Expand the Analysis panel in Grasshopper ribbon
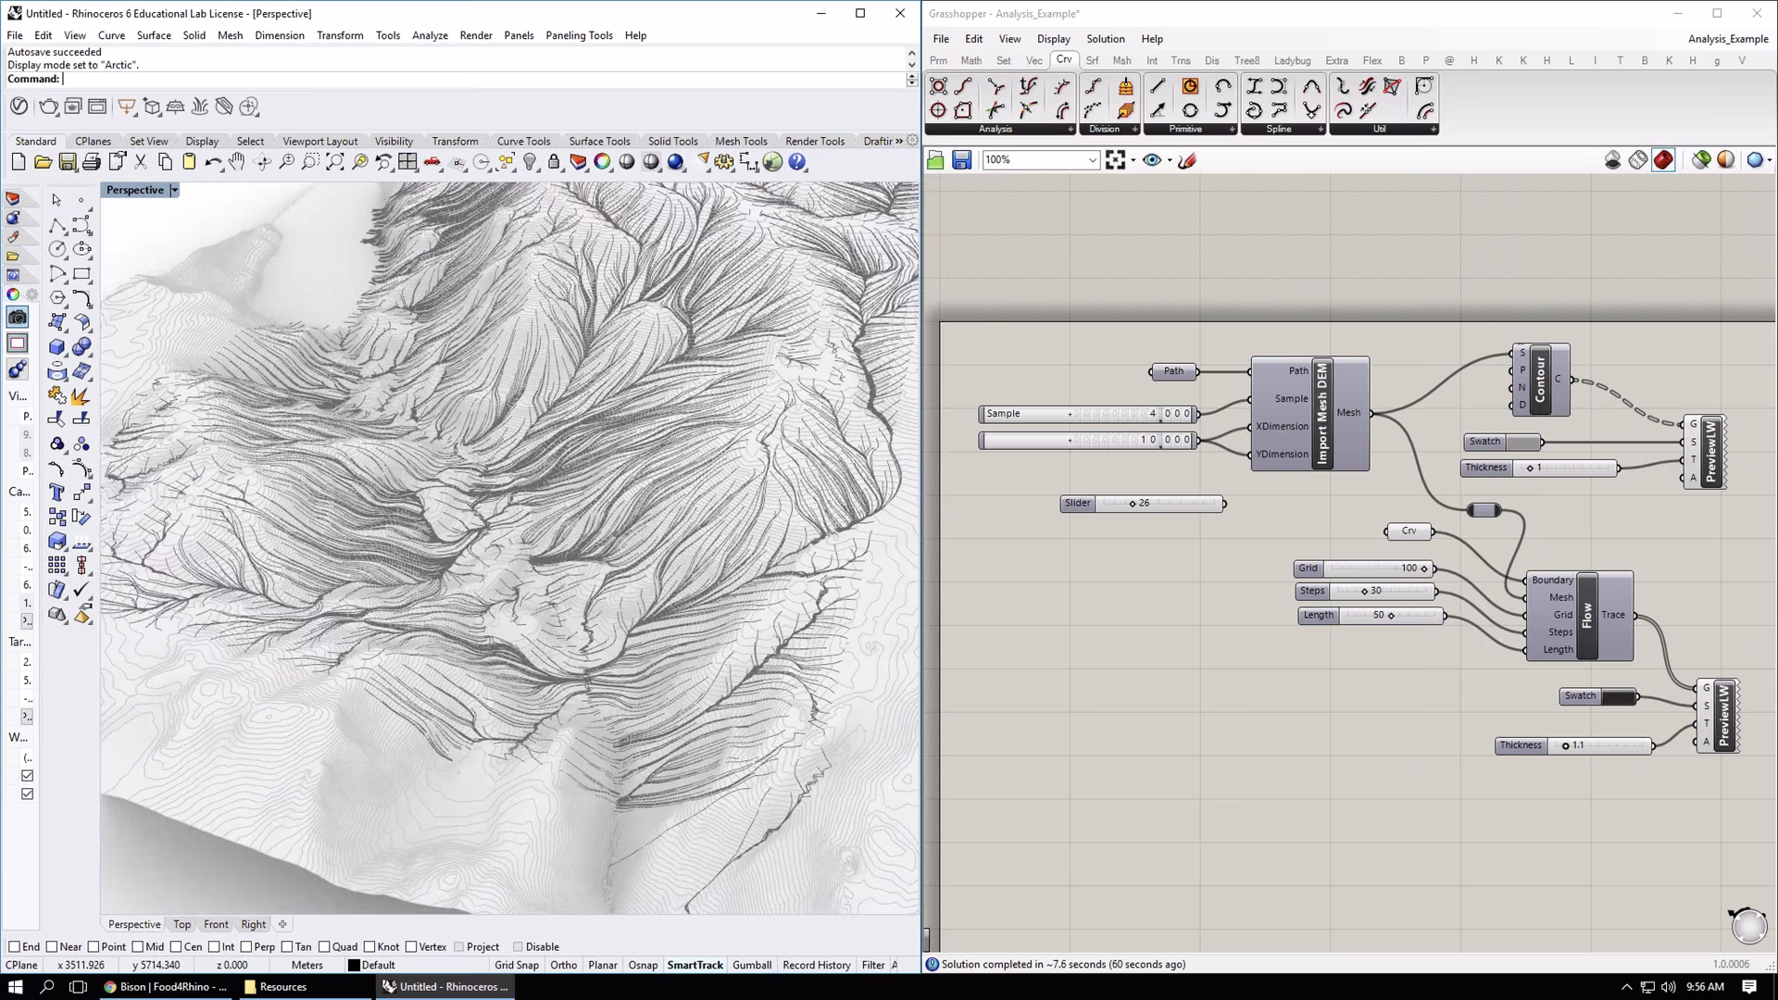Viewport: 1778px width, 1000px height. 1071,130
